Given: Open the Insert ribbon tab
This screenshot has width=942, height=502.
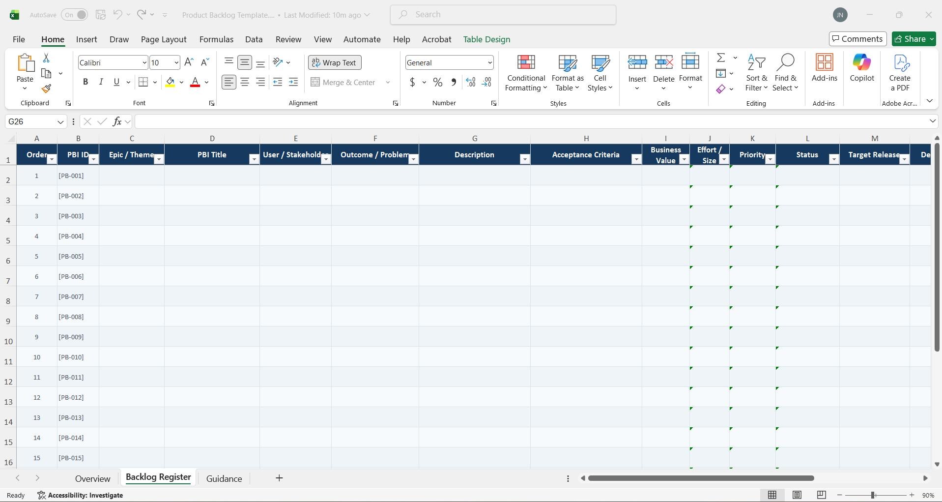Looking at the screenshot, I should click(86, 39).
